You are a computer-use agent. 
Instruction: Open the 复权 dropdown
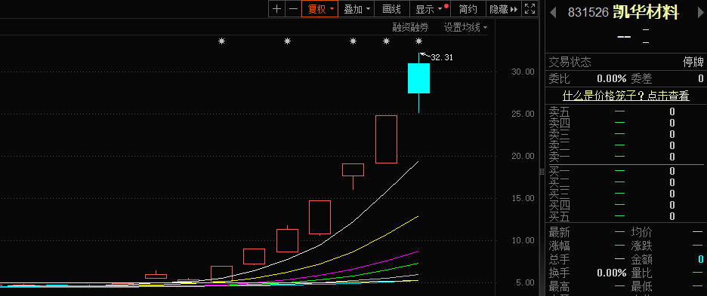click(x=320, y=9)
